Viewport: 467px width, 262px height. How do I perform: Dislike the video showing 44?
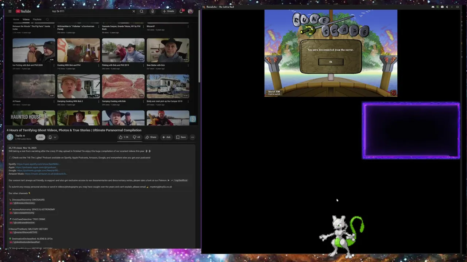pyautogui.click(x=136, y=137)
